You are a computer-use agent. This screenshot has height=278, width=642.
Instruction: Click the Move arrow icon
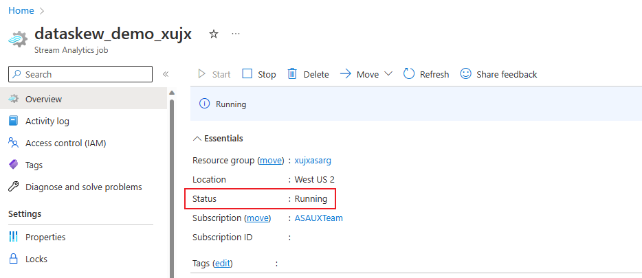click(346, 74)
